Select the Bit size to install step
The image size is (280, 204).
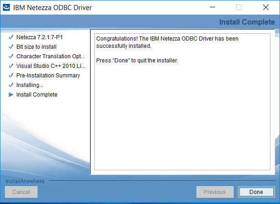[x=36, y=47]
